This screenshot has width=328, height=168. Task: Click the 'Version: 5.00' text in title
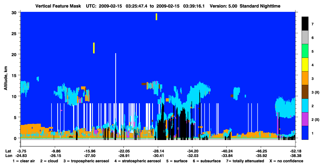pos(223,6)
